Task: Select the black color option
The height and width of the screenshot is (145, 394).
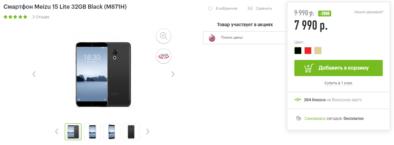Action: pos(298,51)
